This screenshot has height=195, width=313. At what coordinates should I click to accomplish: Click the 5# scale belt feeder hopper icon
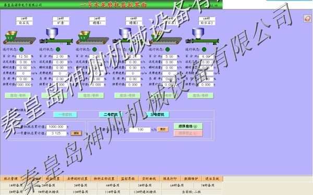[157, 36]
